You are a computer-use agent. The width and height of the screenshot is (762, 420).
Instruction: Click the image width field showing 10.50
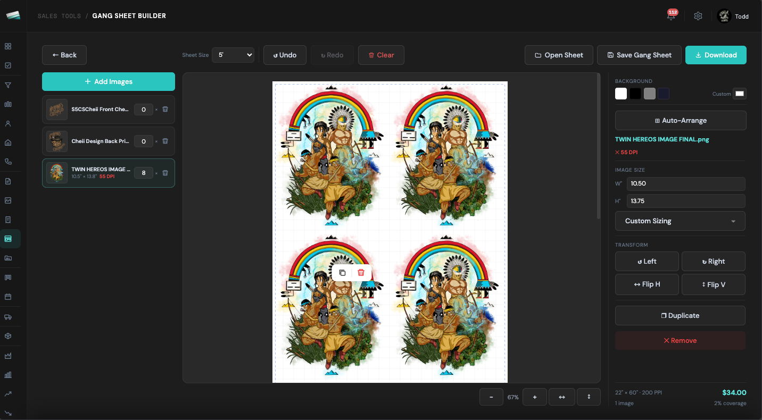click(x=685, y=183)
